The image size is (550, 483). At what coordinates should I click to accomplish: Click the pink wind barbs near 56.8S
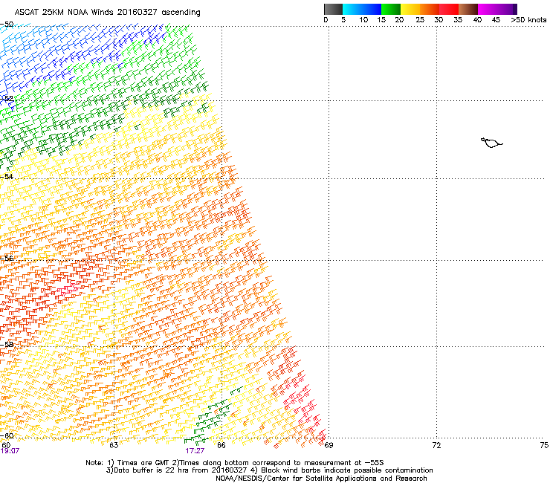pyautogui.click(x=67, y=290)
